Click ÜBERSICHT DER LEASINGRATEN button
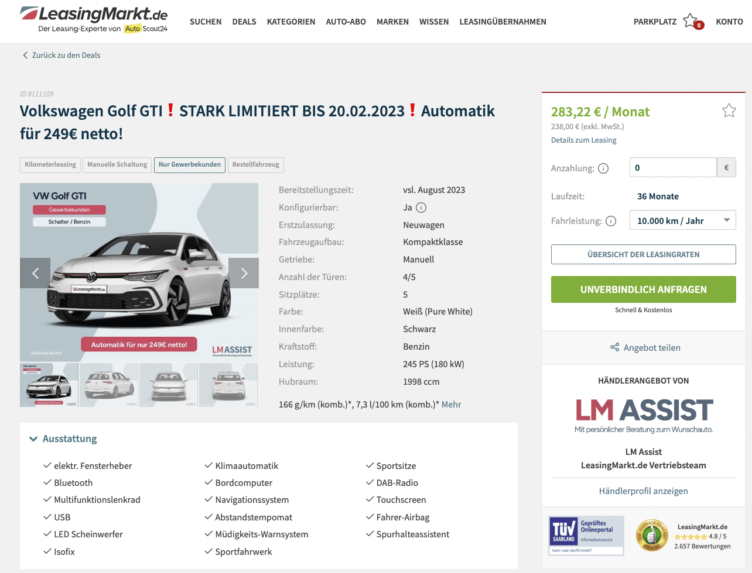752x573 pixels. tap(644, 254)
